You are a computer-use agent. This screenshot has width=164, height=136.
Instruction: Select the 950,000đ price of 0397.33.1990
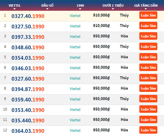pyautogui.click(x=101, y=36)
